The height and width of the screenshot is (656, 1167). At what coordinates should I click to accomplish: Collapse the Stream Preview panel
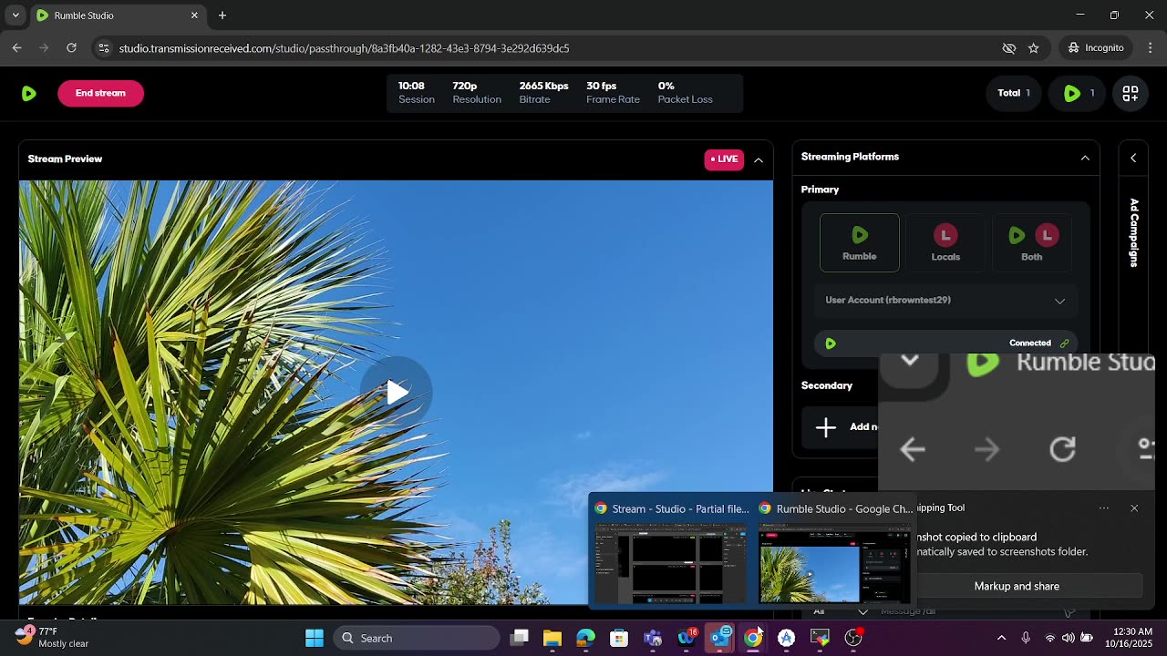pyautogui.click(x=758, y=159)
